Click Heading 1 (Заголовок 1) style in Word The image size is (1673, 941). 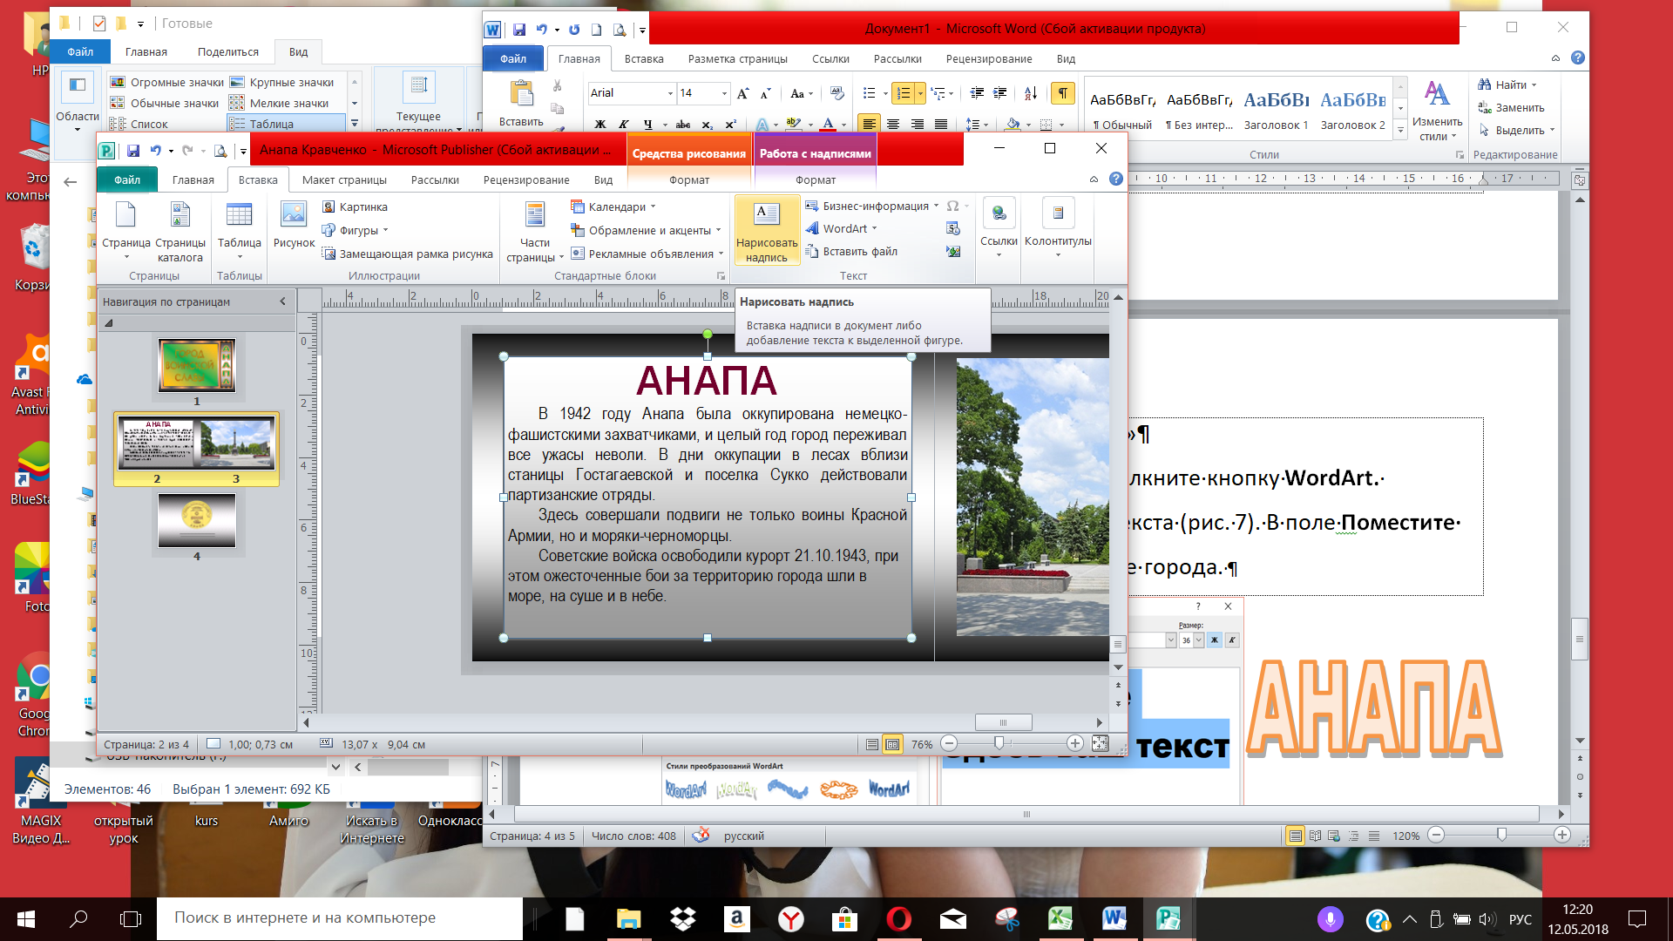(1276, 109)
